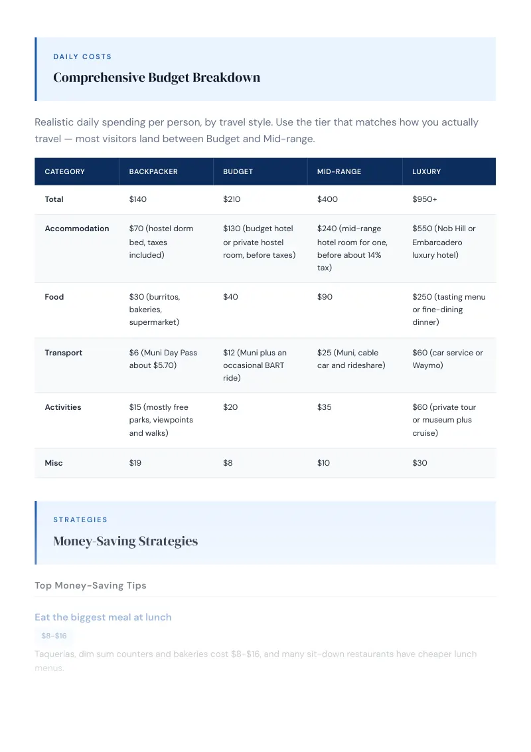Click the tasting menu food cell
531x752 pixels.
click(449, 310)
